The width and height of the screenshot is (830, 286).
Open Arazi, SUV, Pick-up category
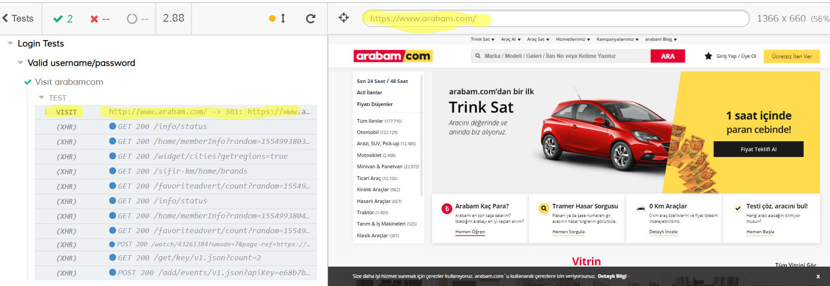[386, 143]
